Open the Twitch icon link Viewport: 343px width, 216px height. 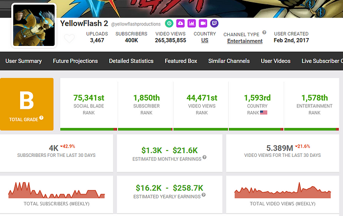pyautogui.click(x=214, y=23)
